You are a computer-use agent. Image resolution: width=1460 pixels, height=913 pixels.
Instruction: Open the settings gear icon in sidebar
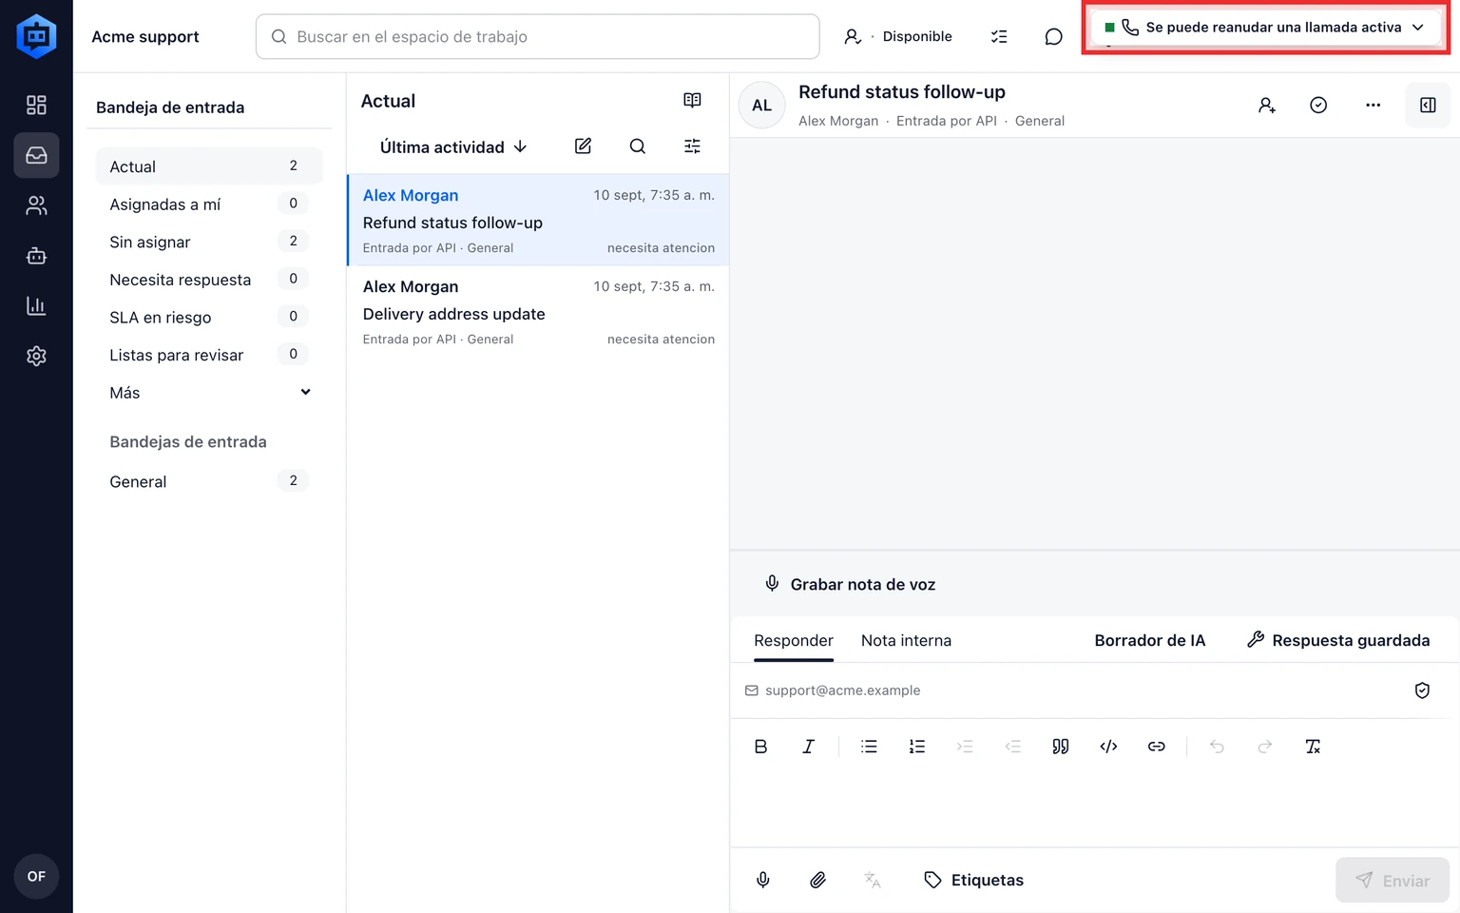coord(36,356)
